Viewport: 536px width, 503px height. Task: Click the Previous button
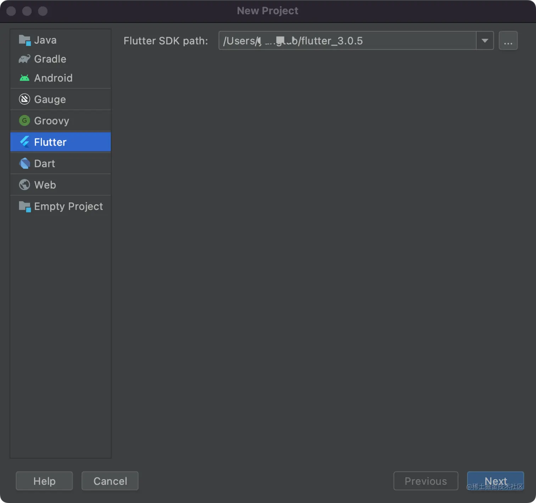426,481
